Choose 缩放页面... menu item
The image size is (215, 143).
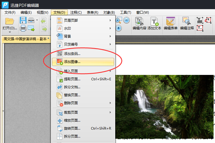(x=83, y=120)
